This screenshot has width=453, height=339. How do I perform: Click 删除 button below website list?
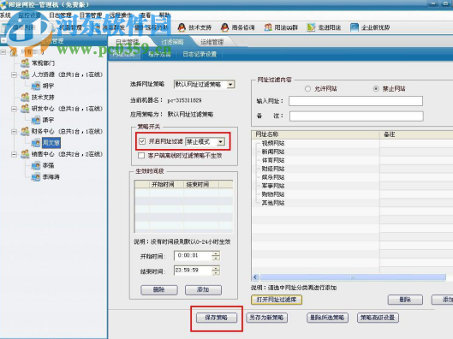[x=405, y=300]
